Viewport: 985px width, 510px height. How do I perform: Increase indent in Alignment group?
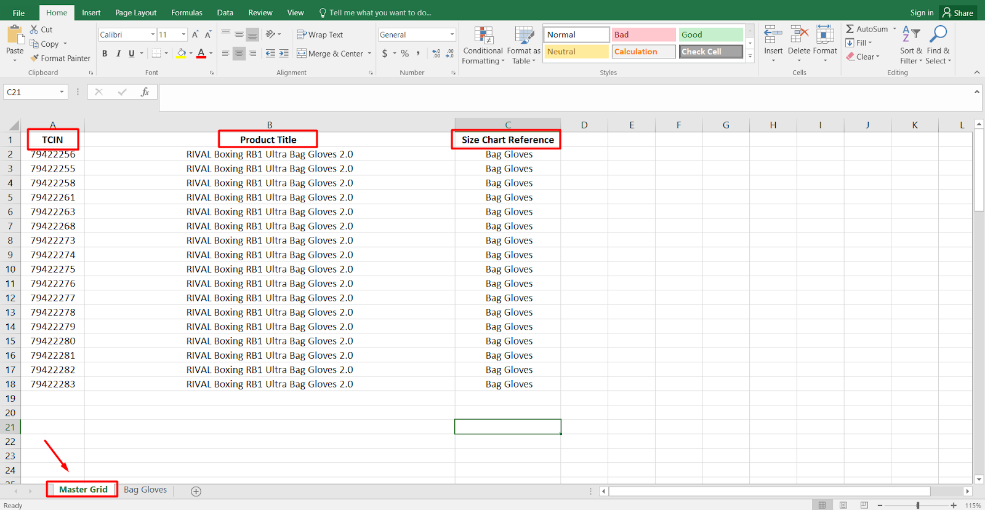pos(284,54)
